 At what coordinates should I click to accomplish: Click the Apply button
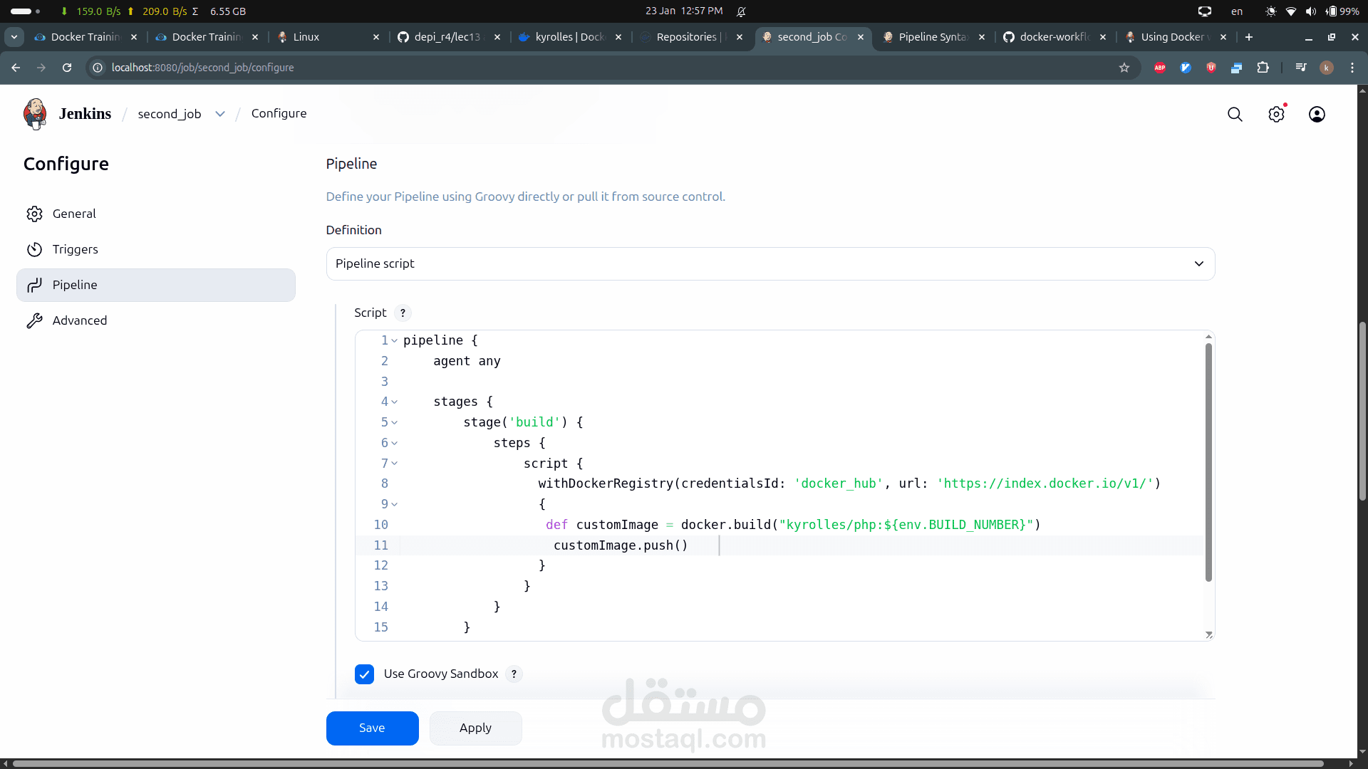pos(475,728)
